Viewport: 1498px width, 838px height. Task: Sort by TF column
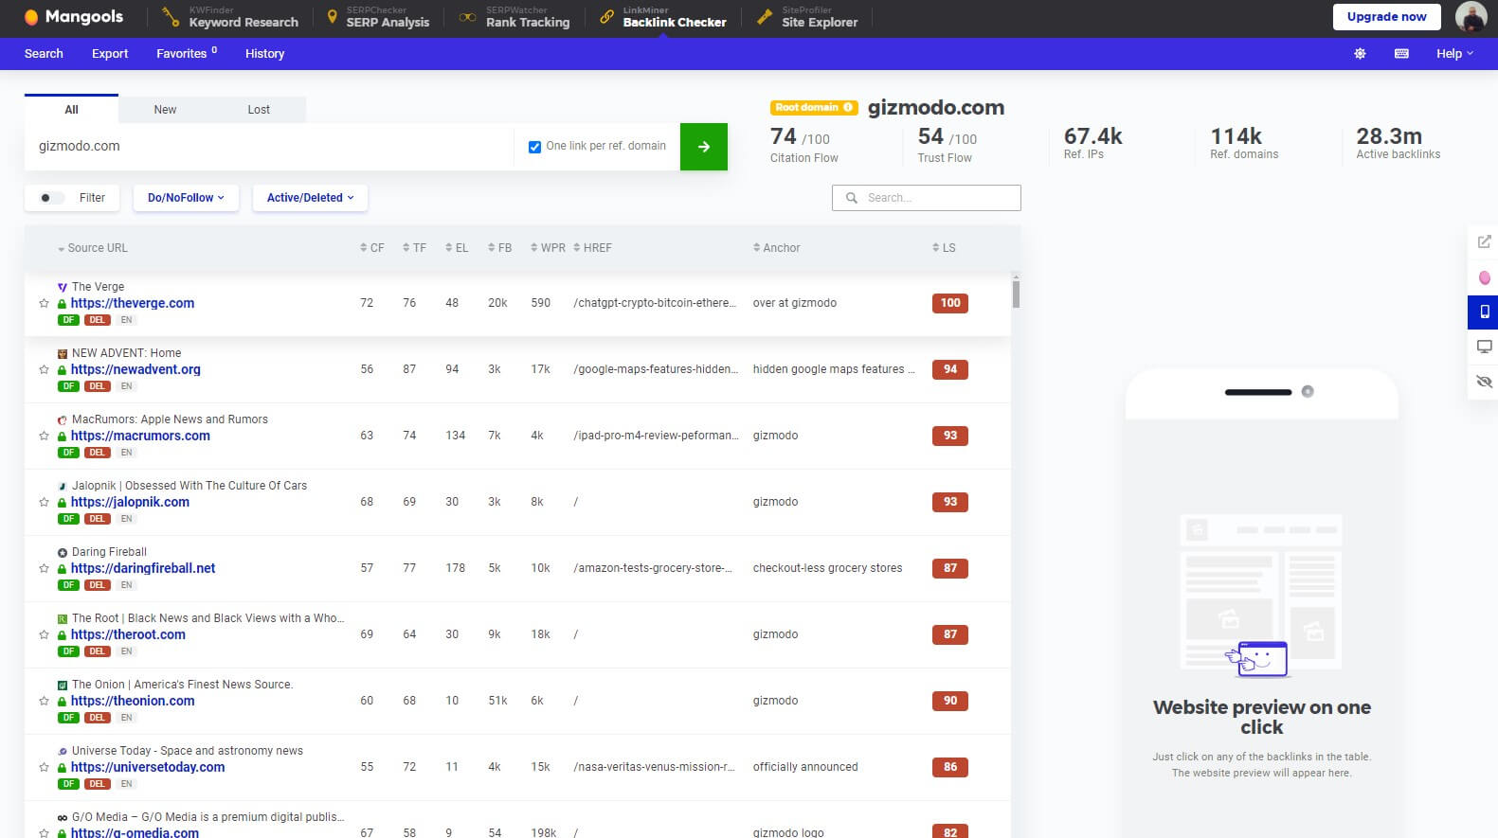414,248
